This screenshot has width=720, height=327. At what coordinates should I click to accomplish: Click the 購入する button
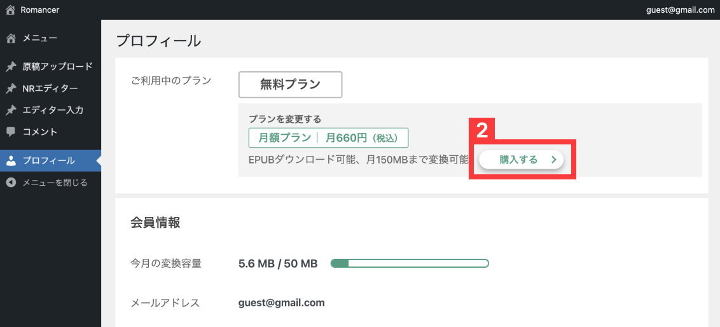pos(519,160)
